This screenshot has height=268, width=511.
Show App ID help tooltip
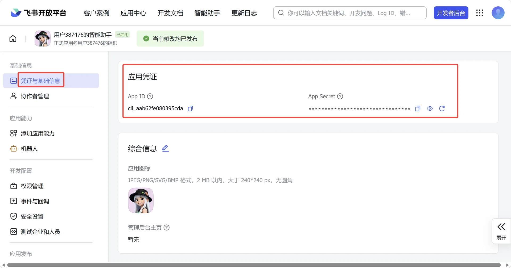[x=150, y=96]
